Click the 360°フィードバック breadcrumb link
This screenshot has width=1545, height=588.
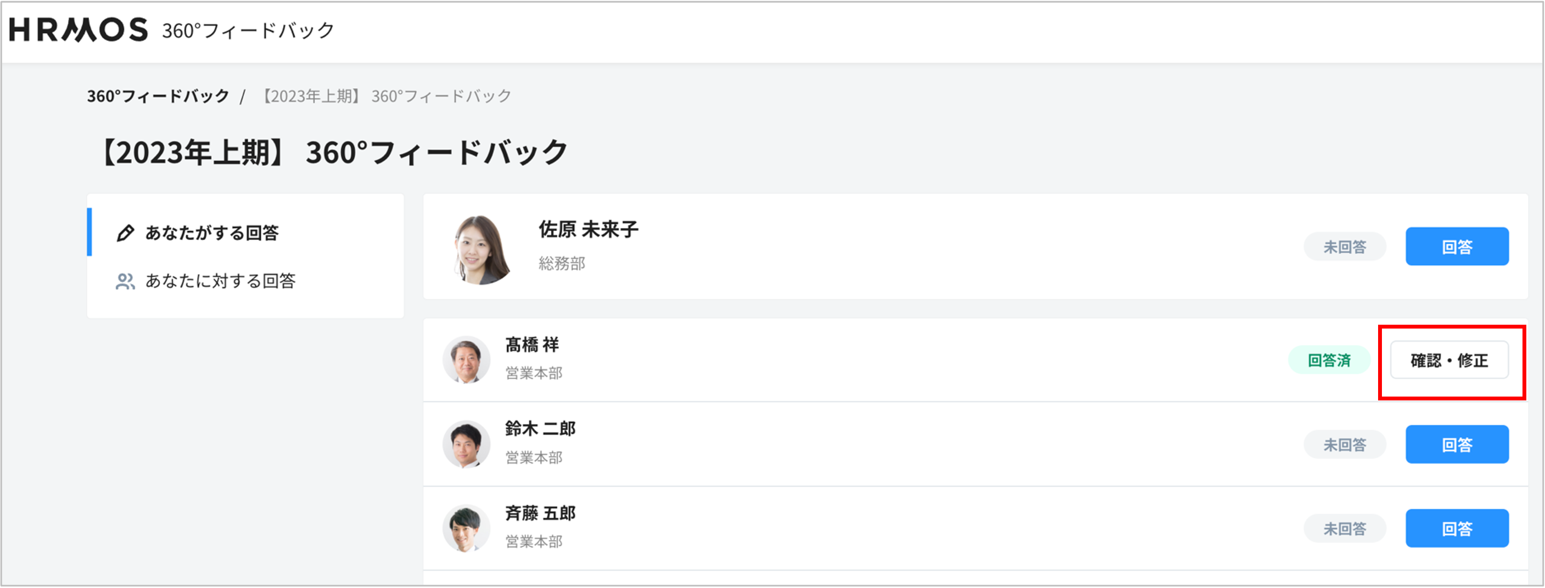pos(158,96)
